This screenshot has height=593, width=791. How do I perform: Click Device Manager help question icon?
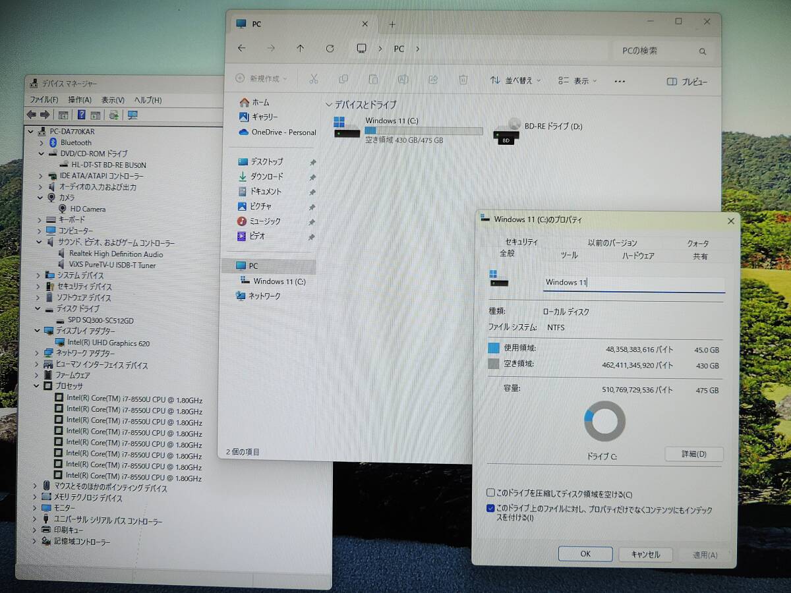pyautogui.click(x=81, y=115)
